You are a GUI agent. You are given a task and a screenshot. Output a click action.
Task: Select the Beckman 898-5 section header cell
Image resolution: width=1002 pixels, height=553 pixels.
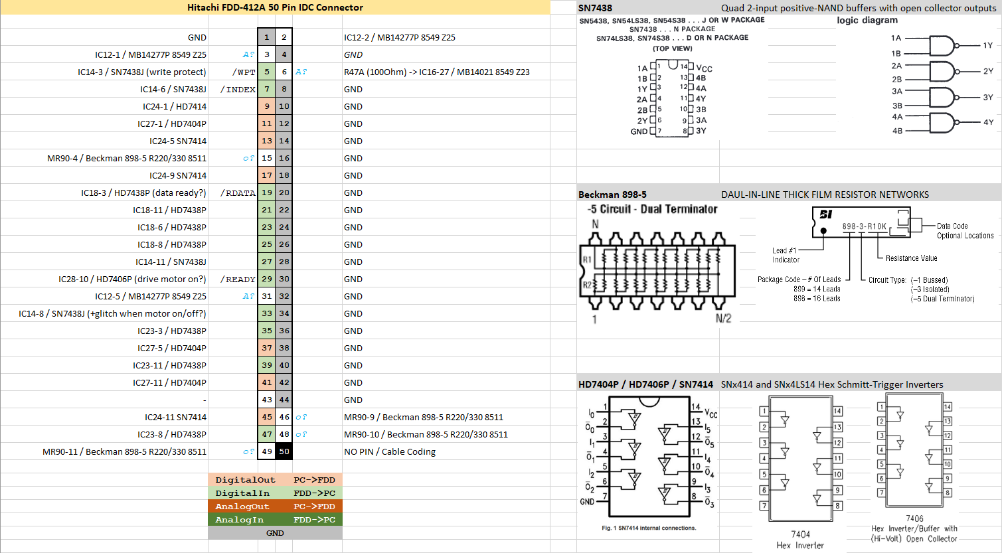[612, 195]
